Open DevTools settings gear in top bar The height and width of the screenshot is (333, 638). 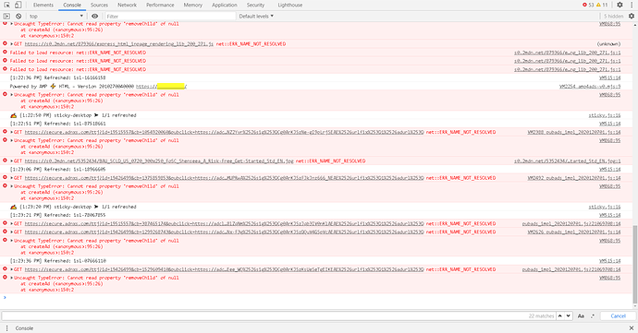(620, 5)
